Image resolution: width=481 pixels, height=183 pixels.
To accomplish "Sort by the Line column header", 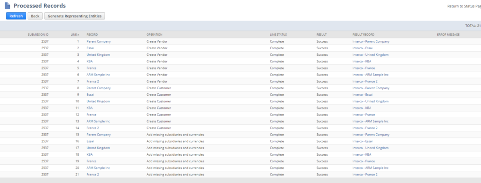I will [75, 35].
